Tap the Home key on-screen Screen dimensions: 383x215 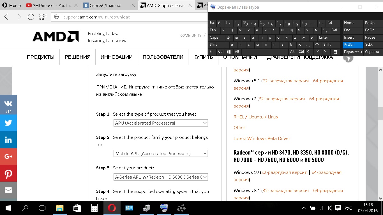[x=353, y=23]
